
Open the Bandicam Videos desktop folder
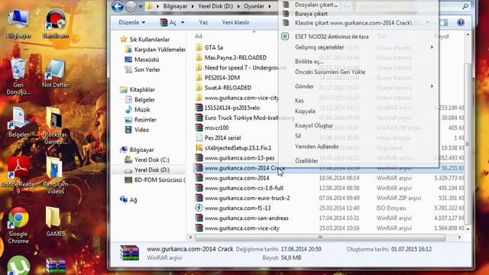(56, 175)
